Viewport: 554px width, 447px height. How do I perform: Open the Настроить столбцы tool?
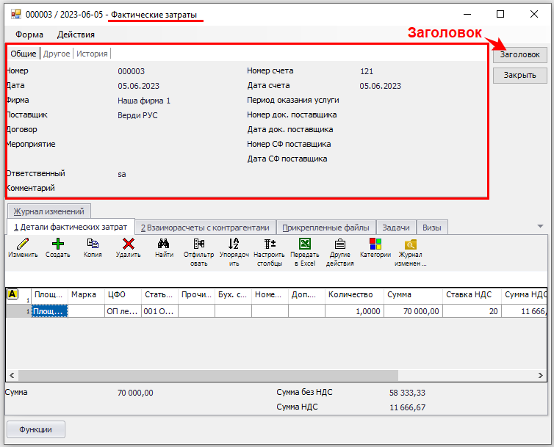[x=269, y=244]
